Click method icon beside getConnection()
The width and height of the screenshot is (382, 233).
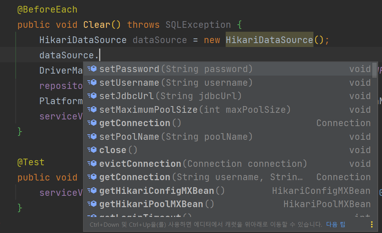click(92, 123)
